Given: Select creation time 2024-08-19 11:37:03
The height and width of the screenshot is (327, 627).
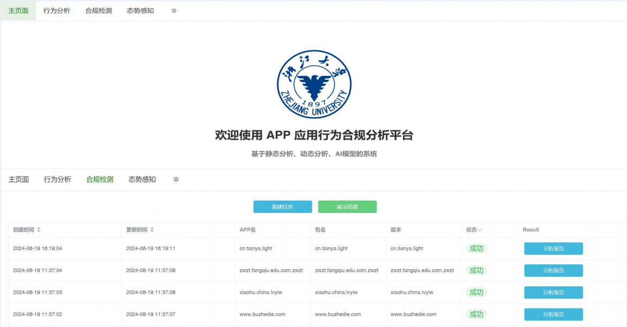Looking at the screenshot, I should click(x=37, y=293).
